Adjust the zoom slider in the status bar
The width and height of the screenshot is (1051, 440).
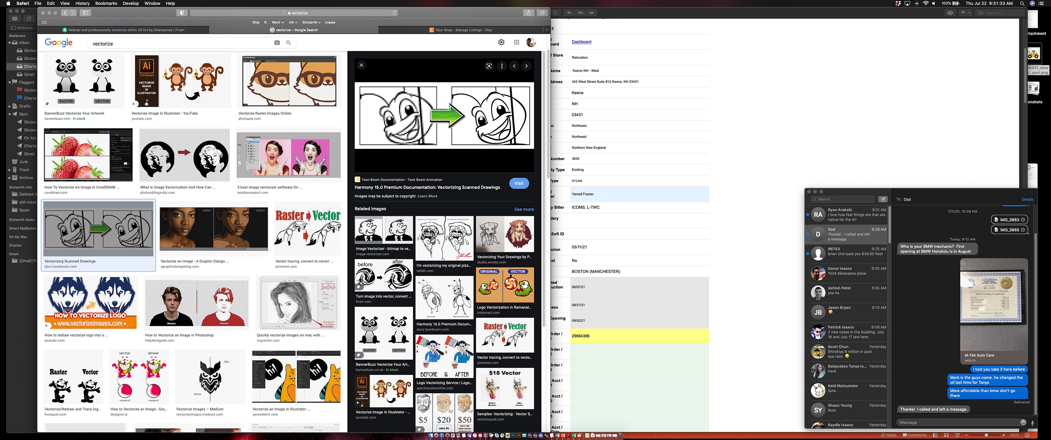tap(986, 435)
